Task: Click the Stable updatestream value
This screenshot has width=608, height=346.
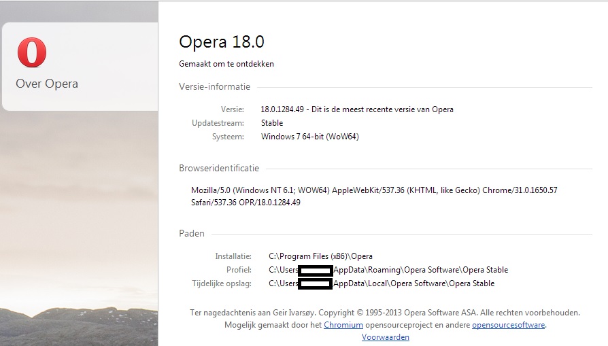Action: pyautogui.click(x=272, y=123)
